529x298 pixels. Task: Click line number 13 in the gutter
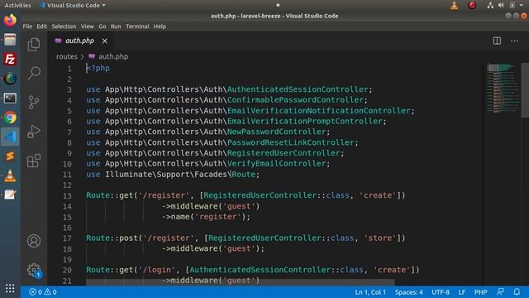pos(67,195)
